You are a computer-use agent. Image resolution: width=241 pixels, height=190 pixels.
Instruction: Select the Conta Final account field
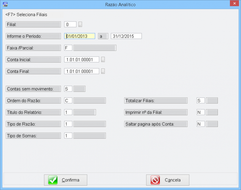(81, 71)
